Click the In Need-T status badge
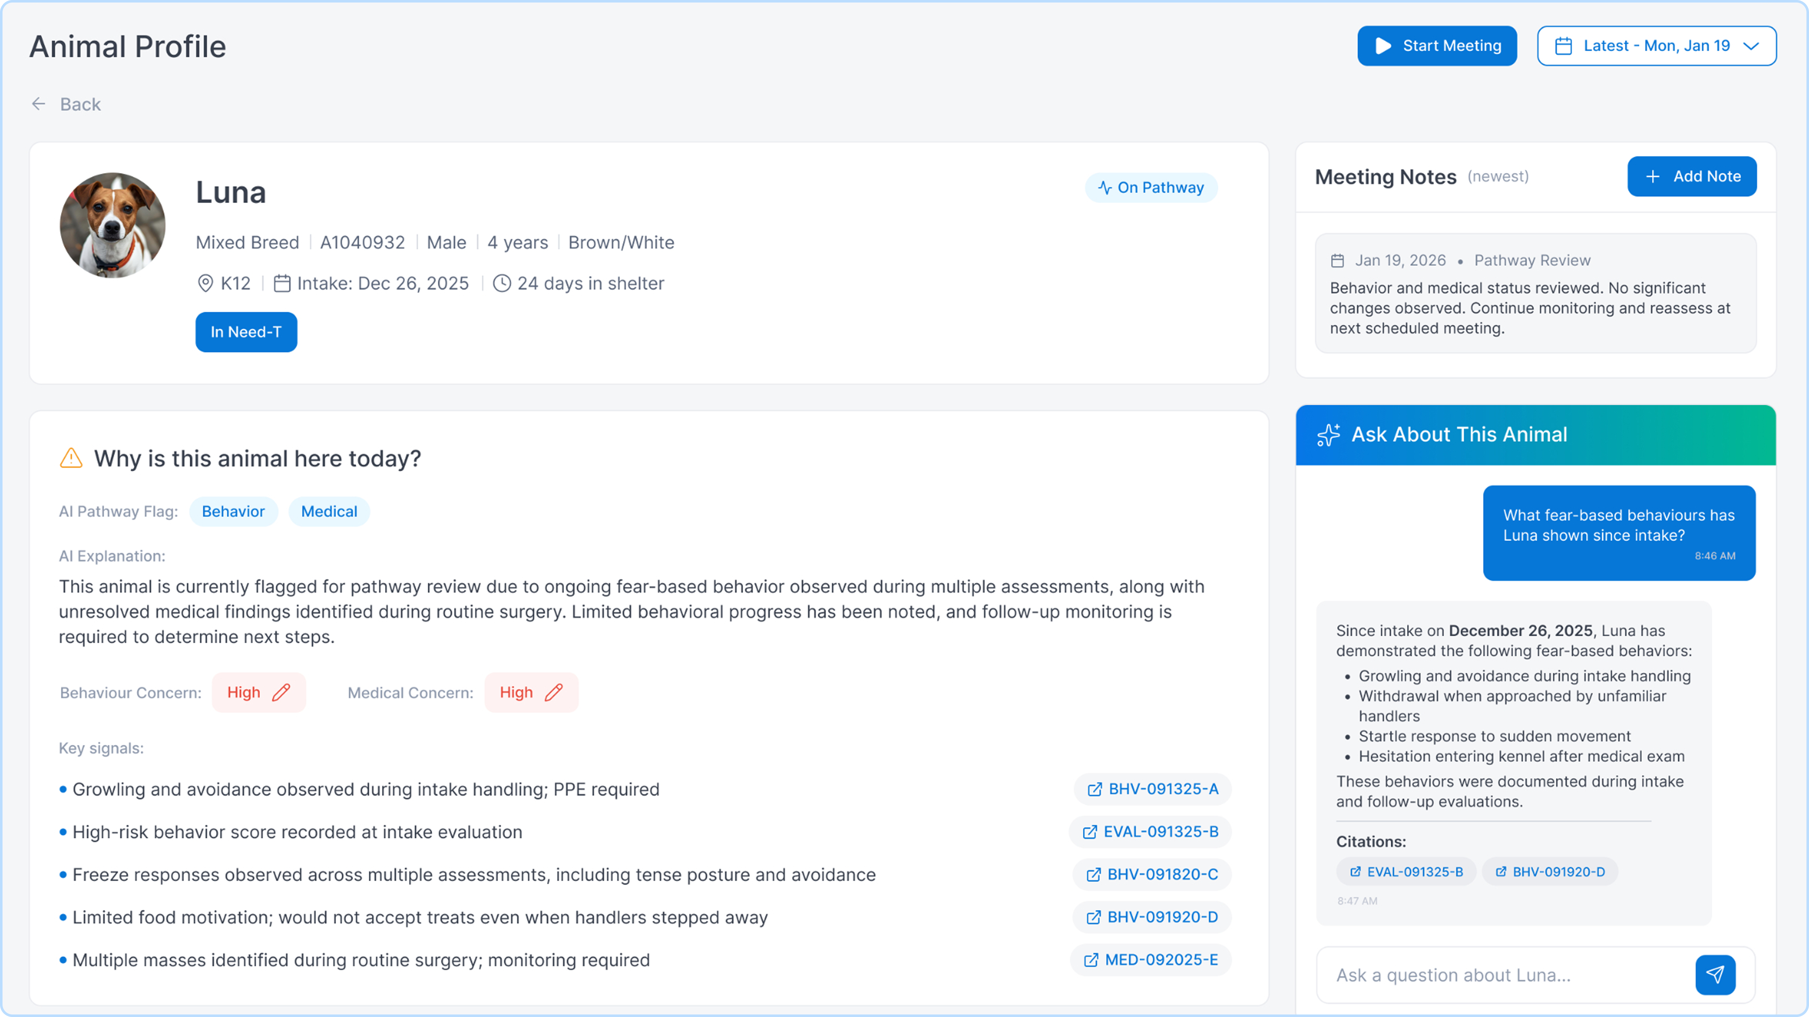This screenshot has width=1809, height=1017. pos(246,332)
